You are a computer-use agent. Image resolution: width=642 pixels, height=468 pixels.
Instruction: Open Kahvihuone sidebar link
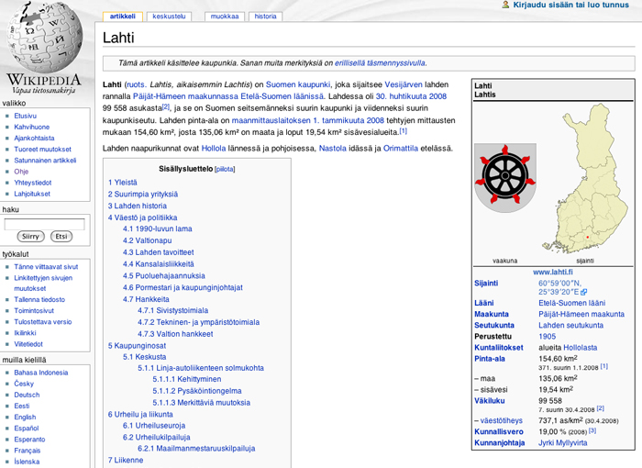pyautogui.click(x=31, y=127)
